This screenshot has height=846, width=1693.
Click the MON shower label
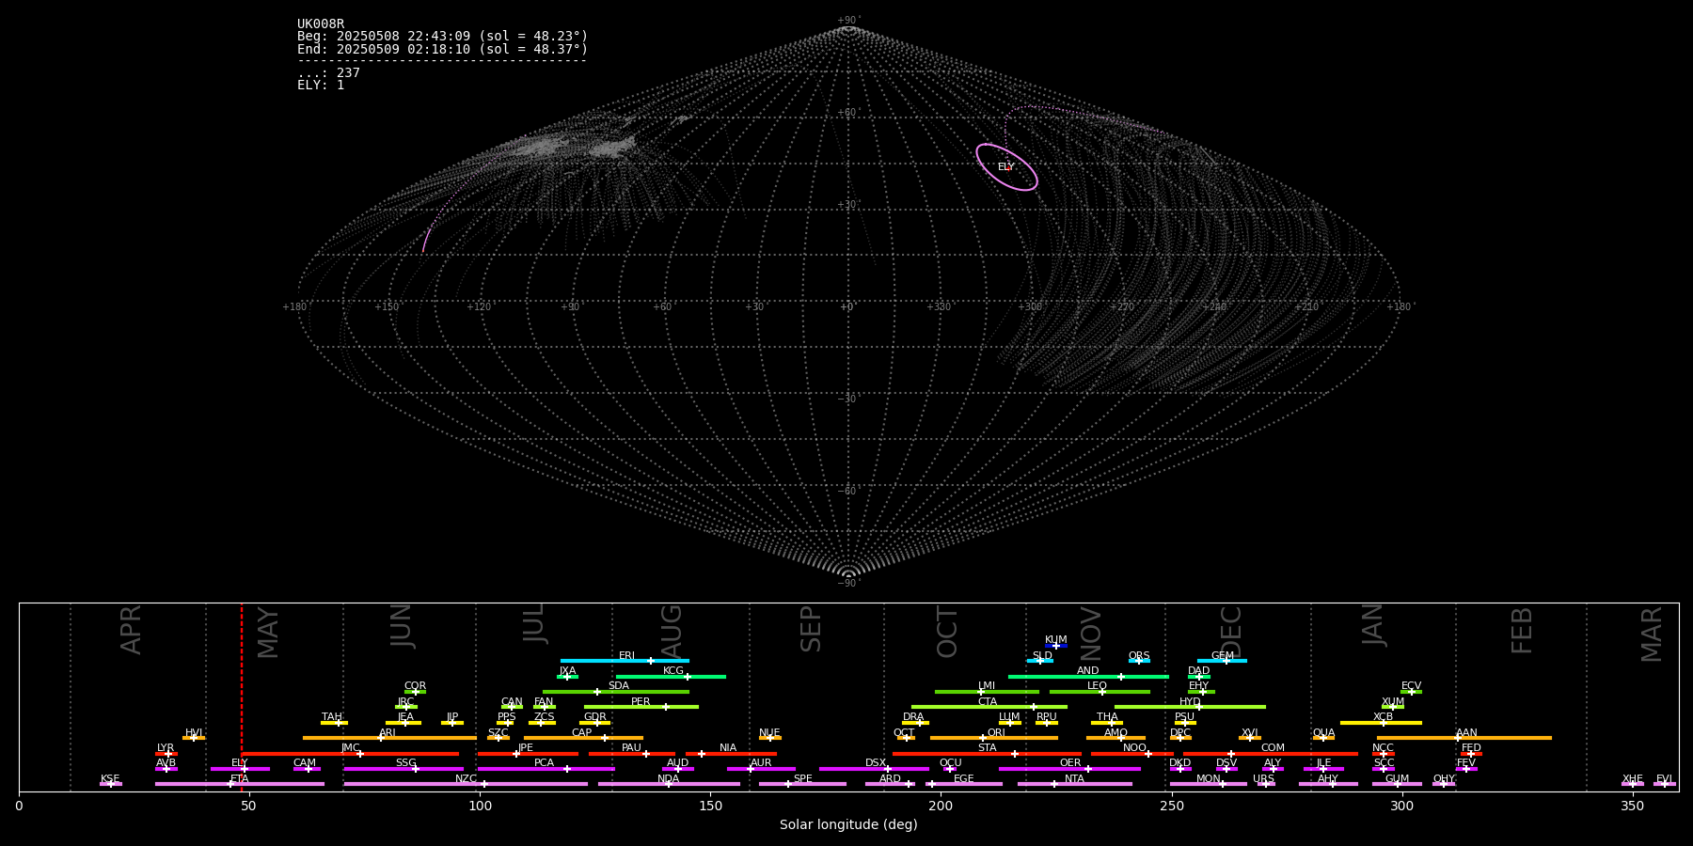1209,779
